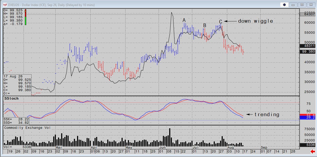Select the 'A' label above the bars

184,20
